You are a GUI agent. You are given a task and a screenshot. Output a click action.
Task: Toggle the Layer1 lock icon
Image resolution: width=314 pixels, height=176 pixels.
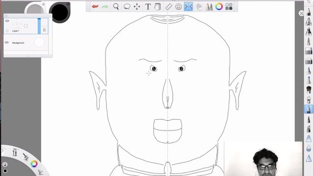click(x=45, y=30)
